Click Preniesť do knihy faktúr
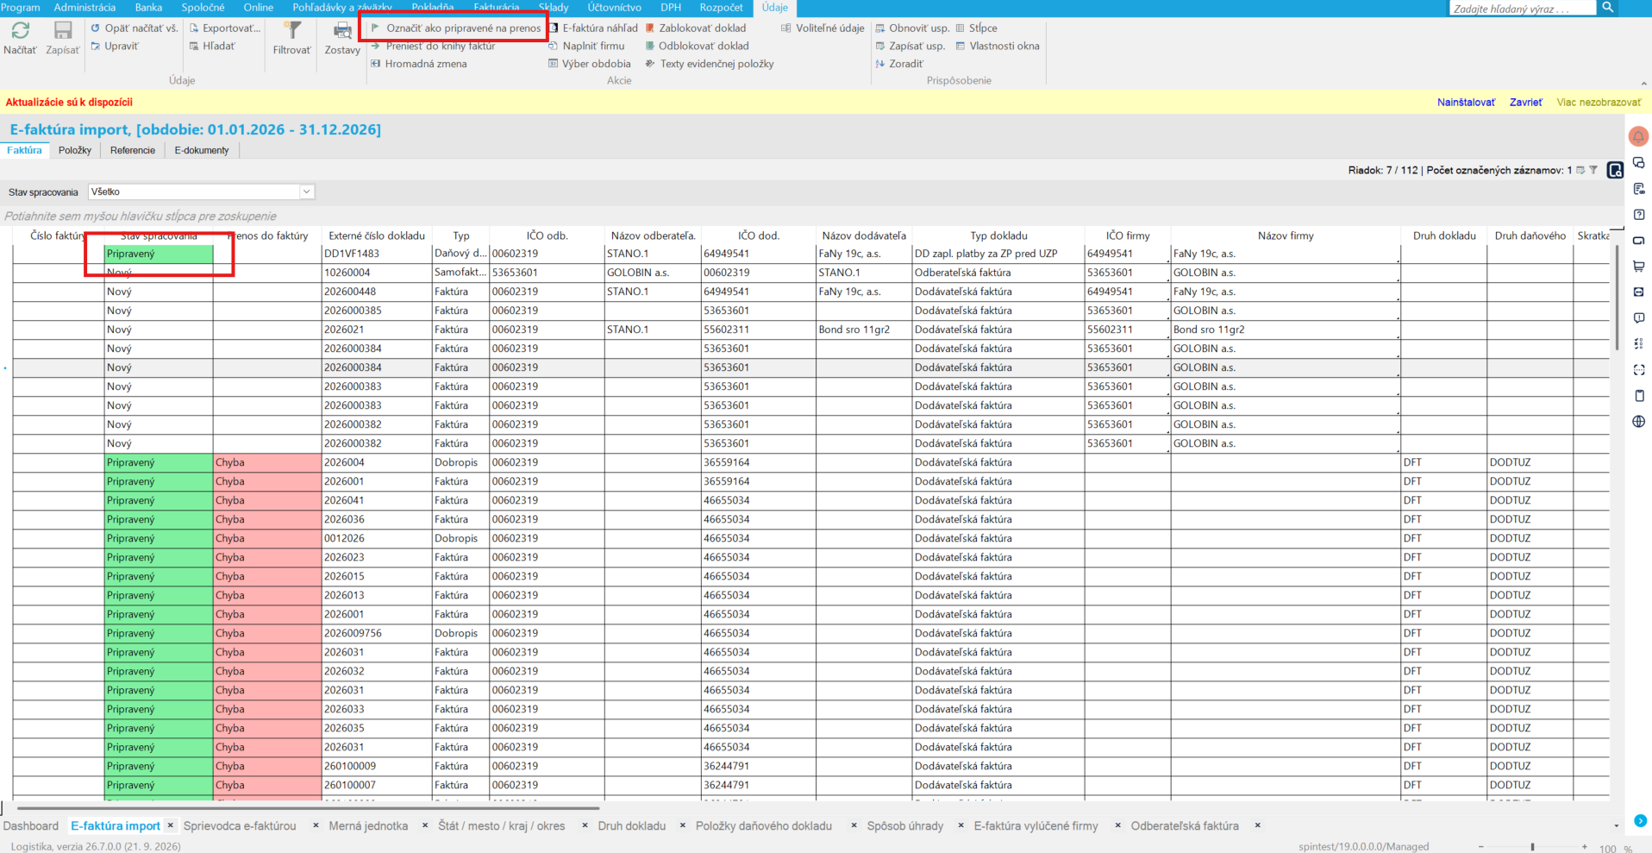This screenshot has height=853, width=1652. click(x=433, y=46)
